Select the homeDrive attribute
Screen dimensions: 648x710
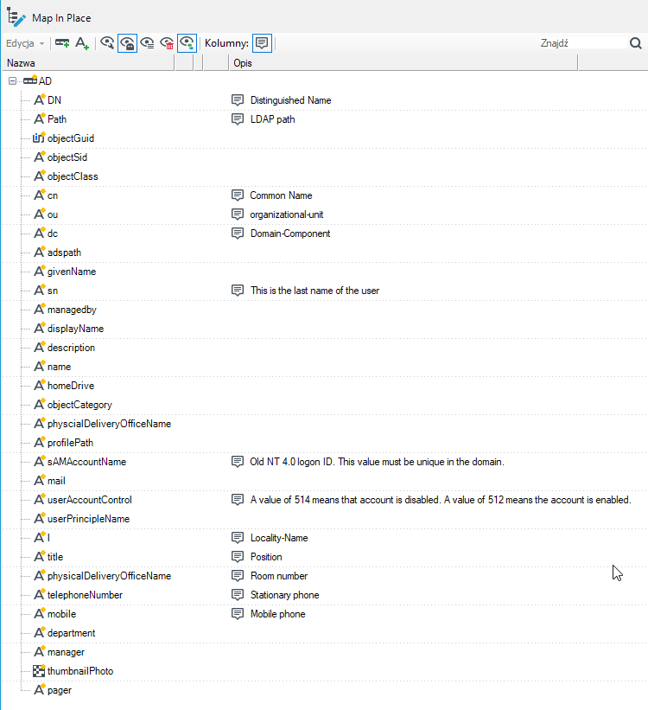tap(71, 386)
